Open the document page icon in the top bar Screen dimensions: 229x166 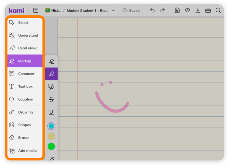click(177, 11)
